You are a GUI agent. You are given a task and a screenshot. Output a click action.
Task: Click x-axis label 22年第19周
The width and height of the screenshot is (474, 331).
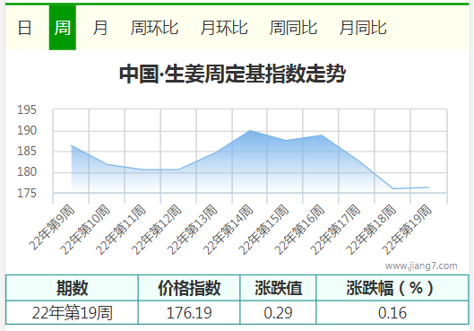click(407, 230)
